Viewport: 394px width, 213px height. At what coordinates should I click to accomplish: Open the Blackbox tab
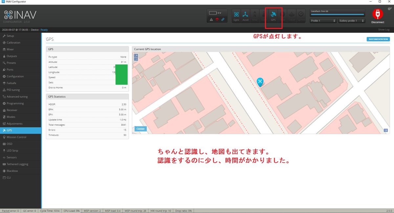point(21,171)
